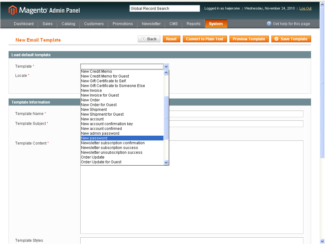This screenshot has width=325, height=244.
Task: Select 'Order Update' template option
Action: coord(122,157)
